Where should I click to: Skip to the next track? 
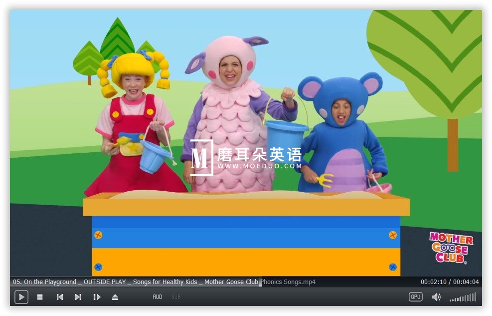pos(78,297)
